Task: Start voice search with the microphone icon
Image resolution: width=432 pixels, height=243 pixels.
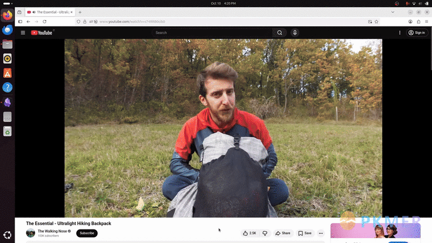Action: pyautogui.click(x=295, y=33)
